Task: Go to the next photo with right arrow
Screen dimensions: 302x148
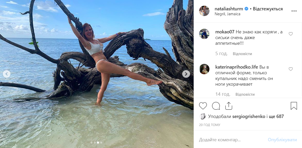Action: point(186,74)
